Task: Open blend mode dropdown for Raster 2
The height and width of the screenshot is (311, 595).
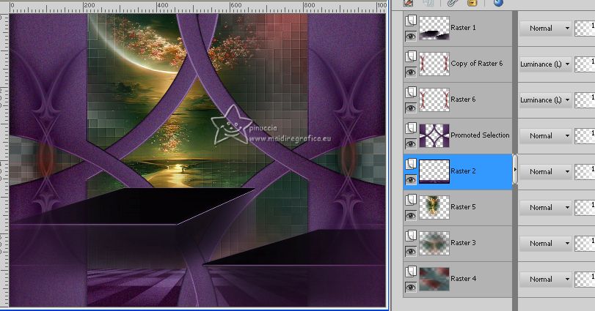Action: [545, 172]
